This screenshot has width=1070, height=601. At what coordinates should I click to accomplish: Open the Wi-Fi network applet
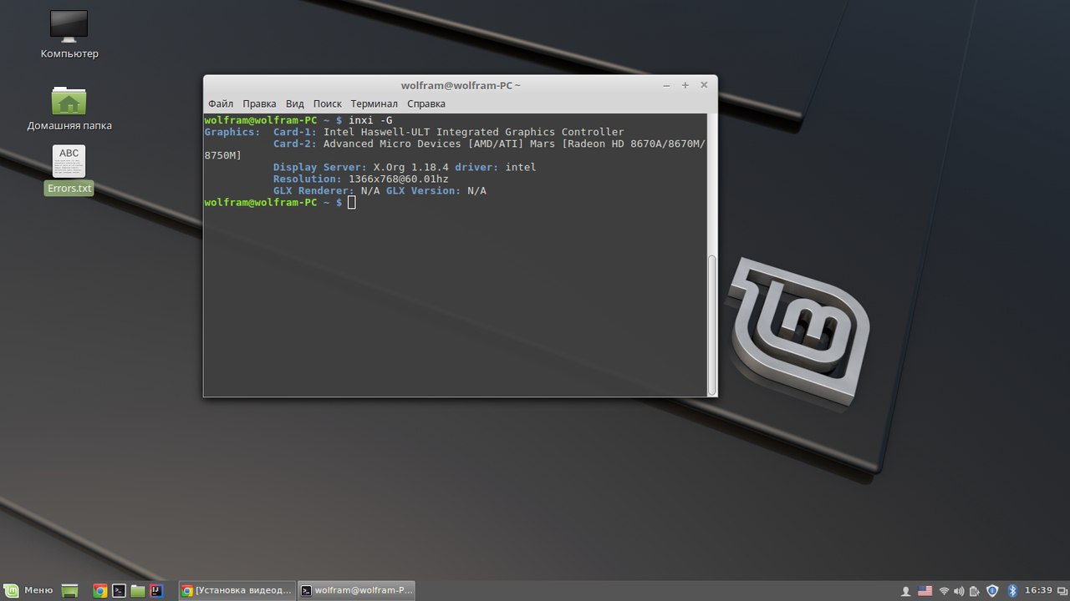(x=945, y=591)
